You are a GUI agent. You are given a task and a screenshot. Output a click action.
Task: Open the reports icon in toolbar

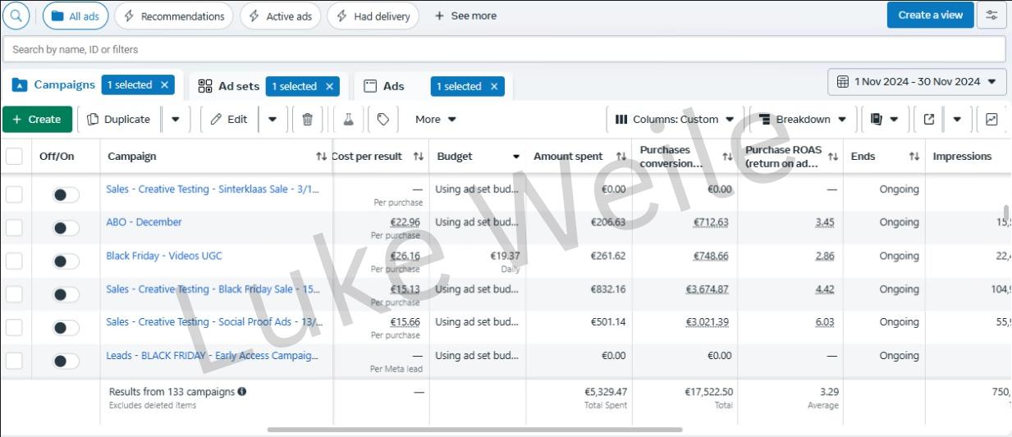coord(877,119)
